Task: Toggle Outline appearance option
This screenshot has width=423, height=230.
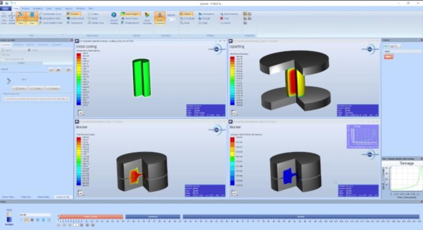Action: pos(93,14)
